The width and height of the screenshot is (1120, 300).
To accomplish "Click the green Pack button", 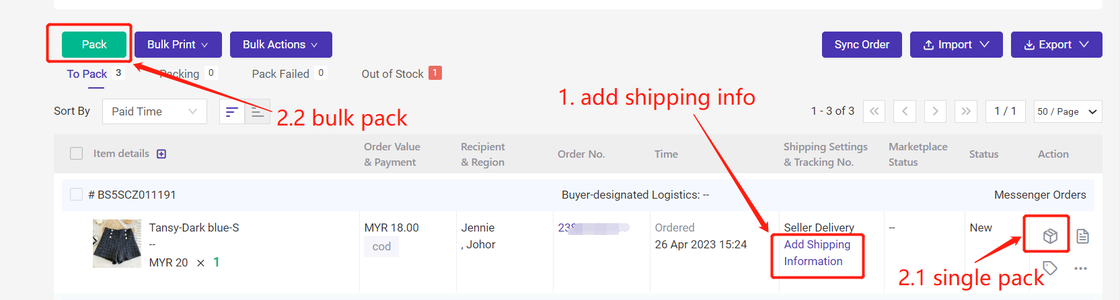I will coord(94,44).
